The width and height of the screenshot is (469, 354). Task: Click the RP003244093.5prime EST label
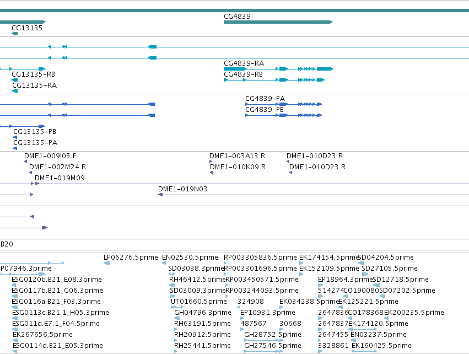(x=262, y=291)
